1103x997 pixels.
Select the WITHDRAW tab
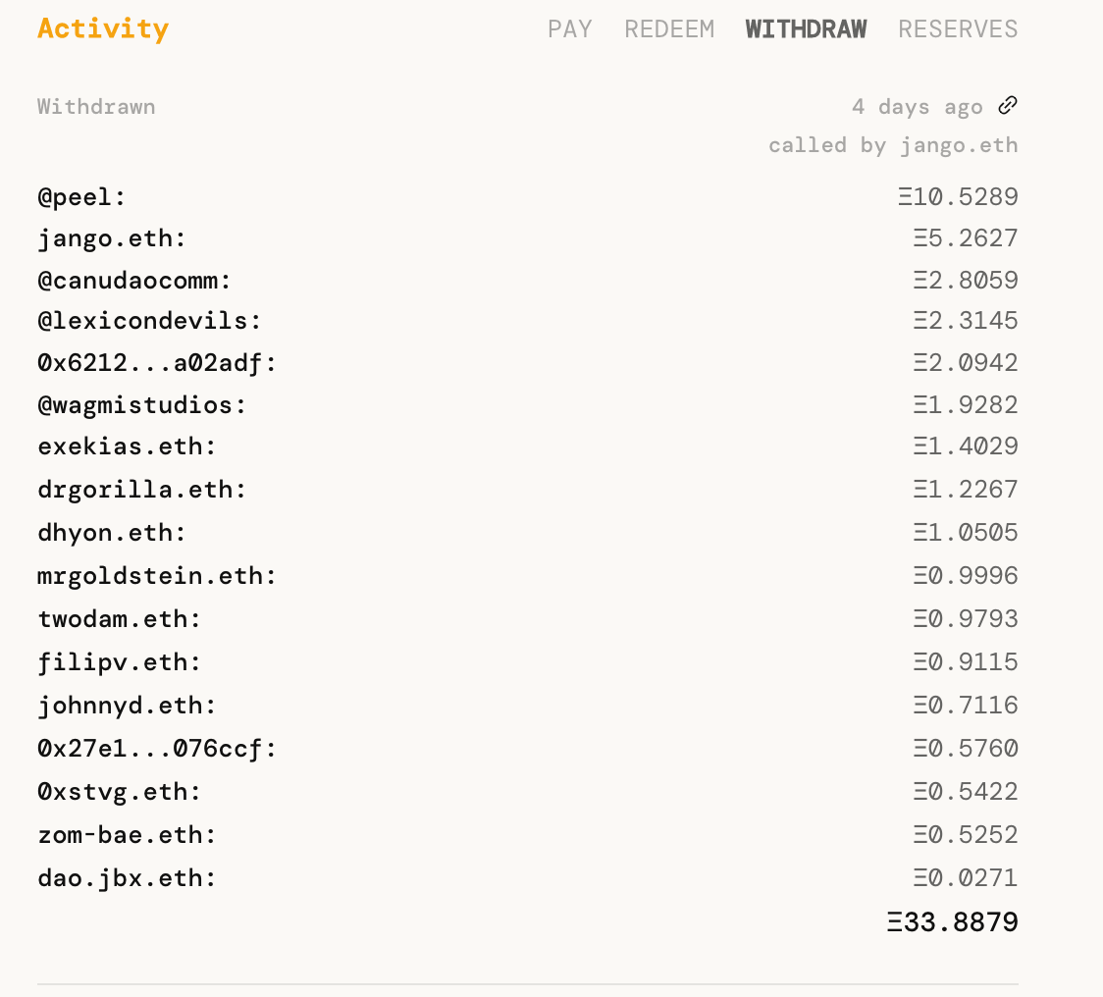[806, 29]
